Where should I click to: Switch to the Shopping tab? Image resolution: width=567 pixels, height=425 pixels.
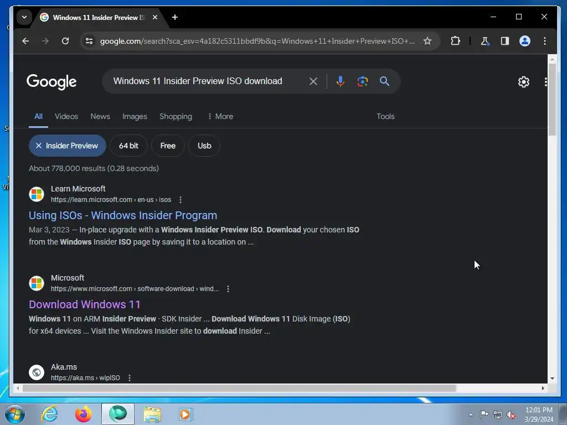176,116
